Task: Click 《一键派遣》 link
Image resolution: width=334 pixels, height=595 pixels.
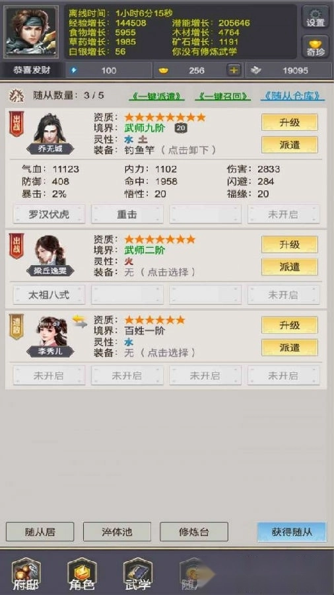Action: pyautogui.click(x=157, y=96)
